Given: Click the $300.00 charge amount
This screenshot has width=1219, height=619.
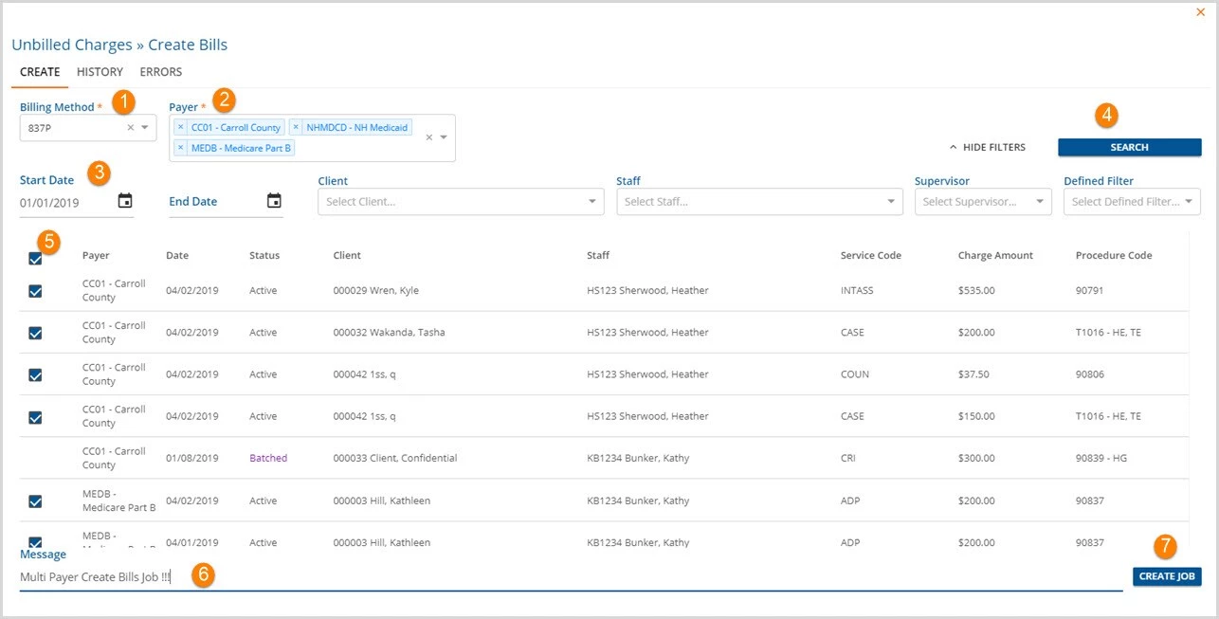Looking at the screenshot, I should click(x=976, y=458).
